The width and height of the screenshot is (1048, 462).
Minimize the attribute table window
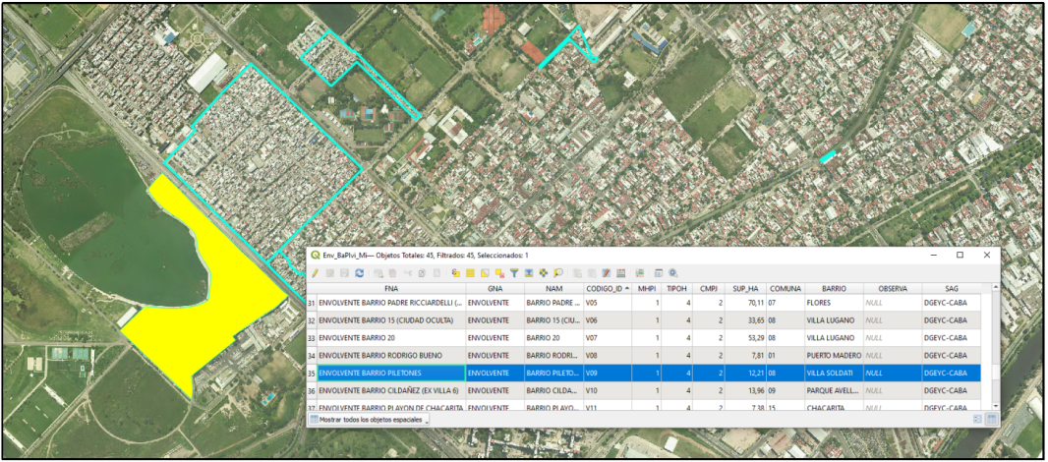point(934,255)
